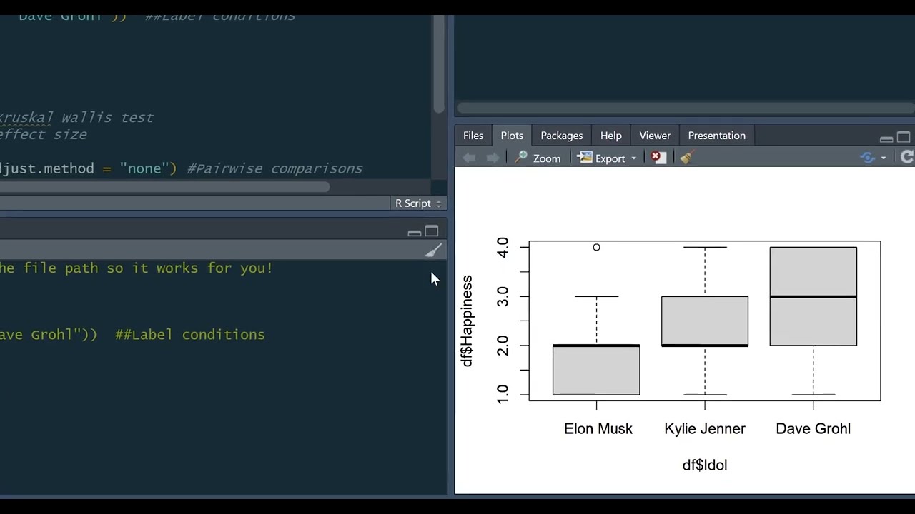Open the Export plot dropdown
The width and height of the screenshot is (915, 514).
click(x=607, y=158)
